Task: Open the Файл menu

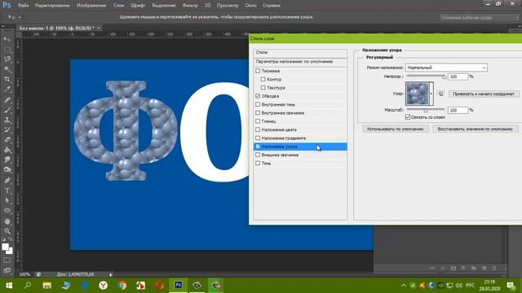Action: [24, 6]
